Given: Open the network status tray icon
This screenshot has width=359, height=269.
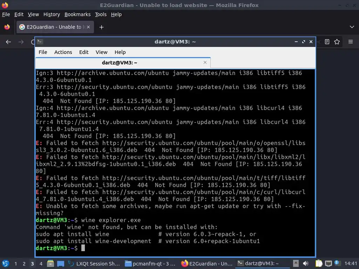Looking at the screenshot, I should (x=328, y=263).
